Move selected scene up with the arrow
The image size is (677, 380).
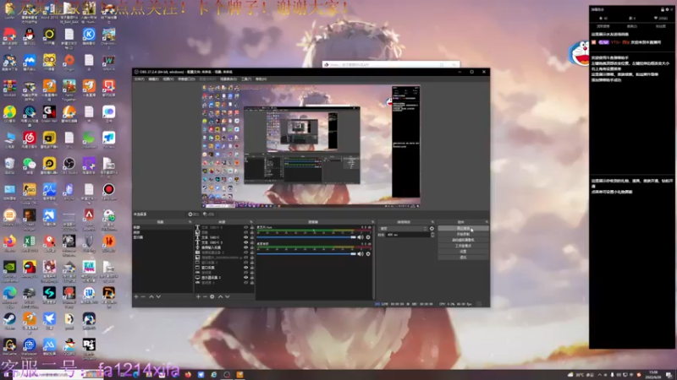point(151,296)
